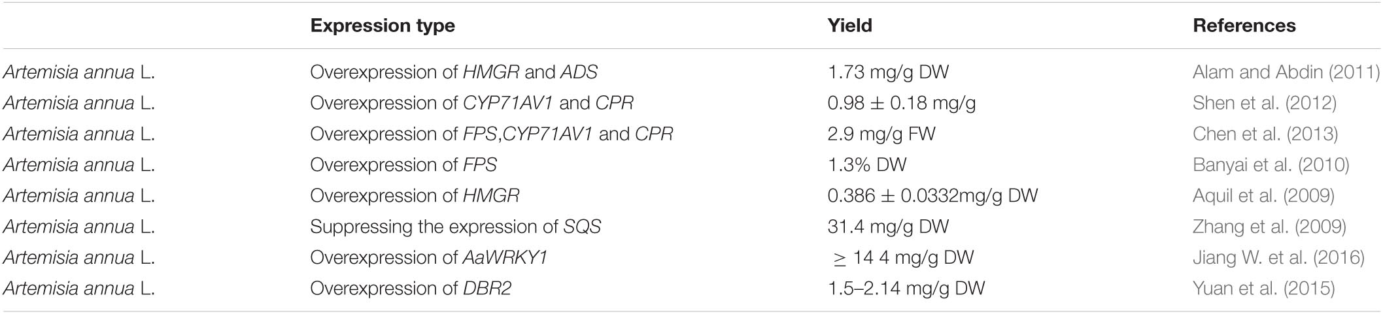1383x314 pixels.
Task: Select the Yield column header
Action: (850, 25)
